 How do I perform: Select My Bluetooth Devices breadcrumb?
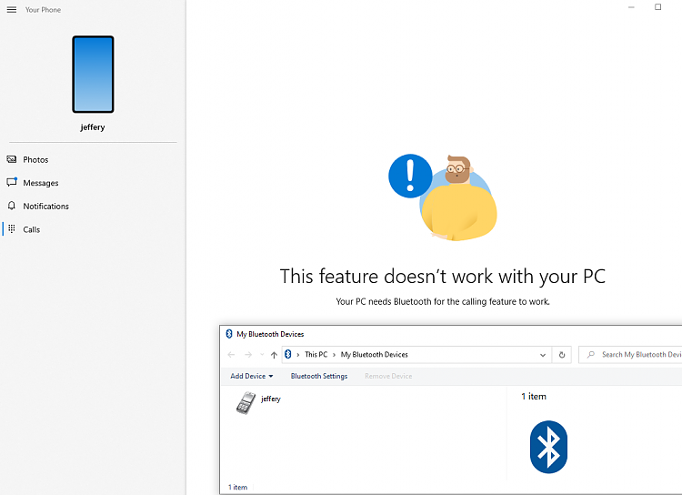point(375,354)
